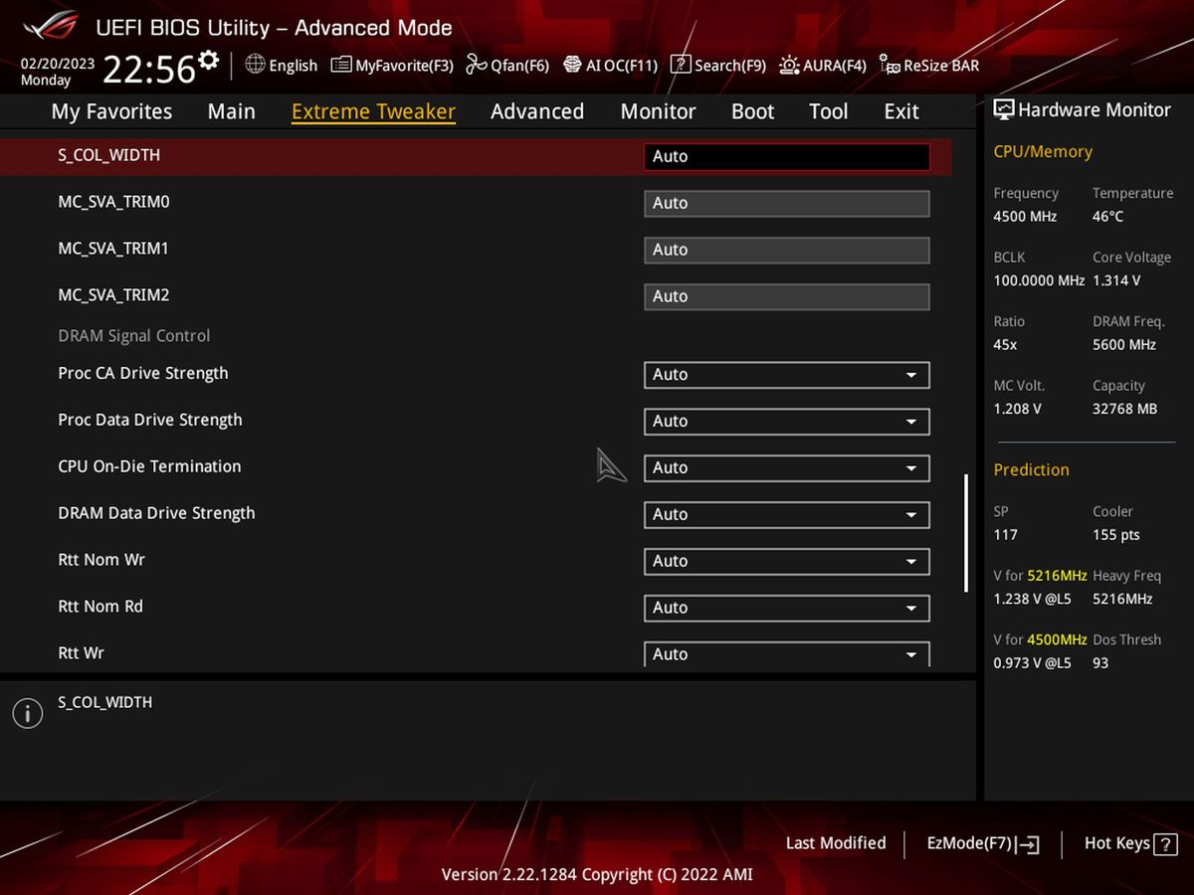
Task: Open the Rtt Nom Rd dropdown
Action: coord(787,609)
